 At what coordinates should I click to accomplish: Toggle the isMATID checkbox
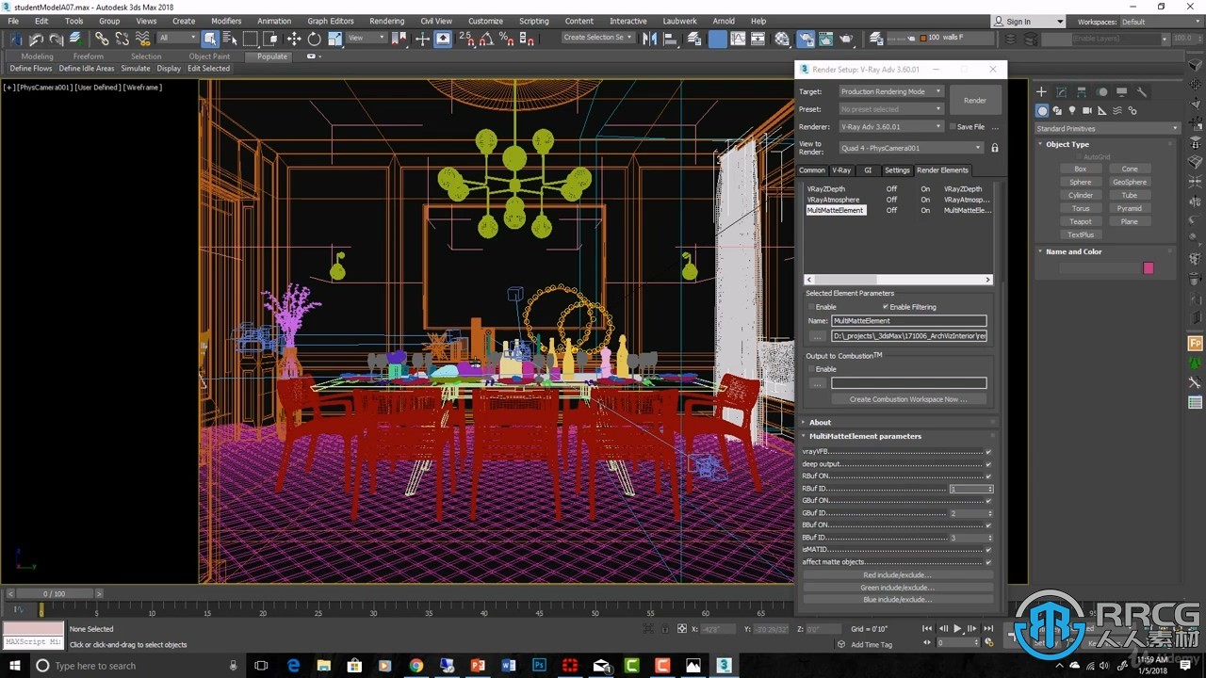[988, 550]
